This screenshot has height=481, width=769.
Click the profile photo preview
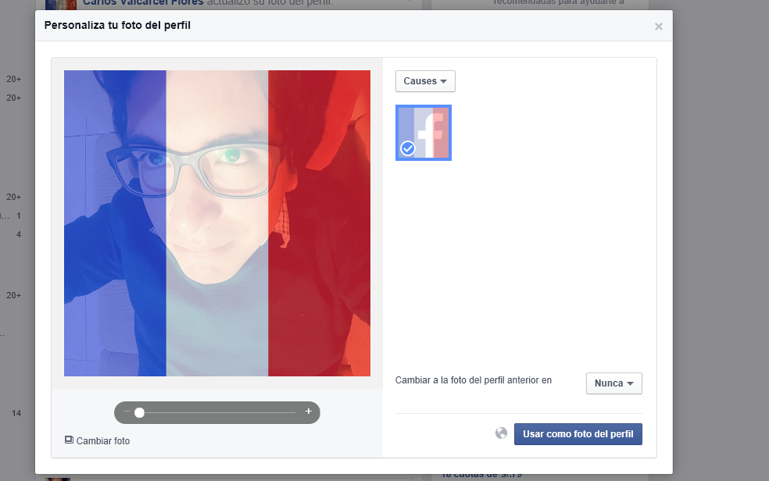[217, 223]
